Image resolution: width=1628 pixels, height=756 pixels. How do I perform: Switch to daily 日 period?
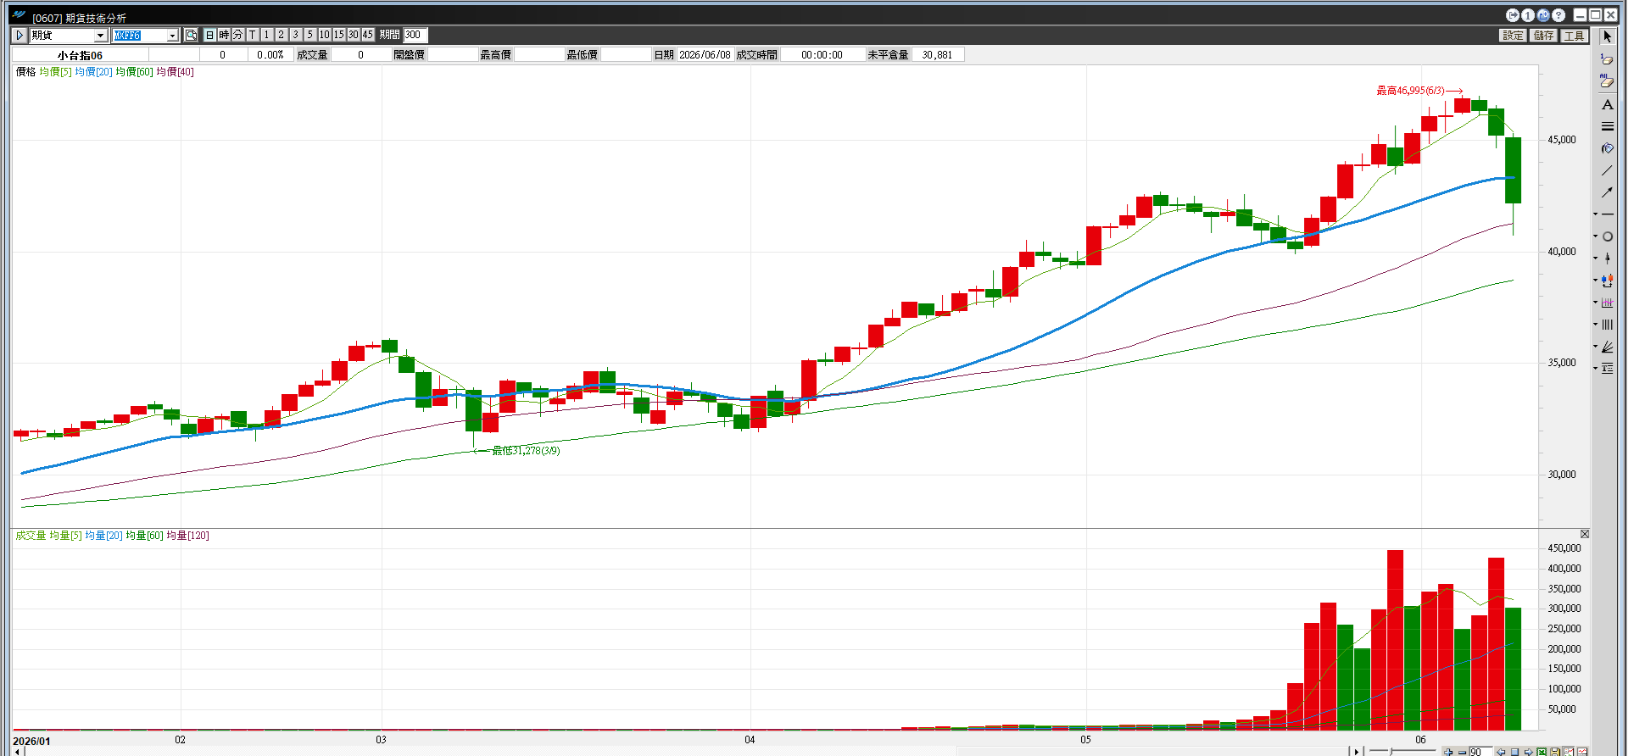tap(210, 35)
